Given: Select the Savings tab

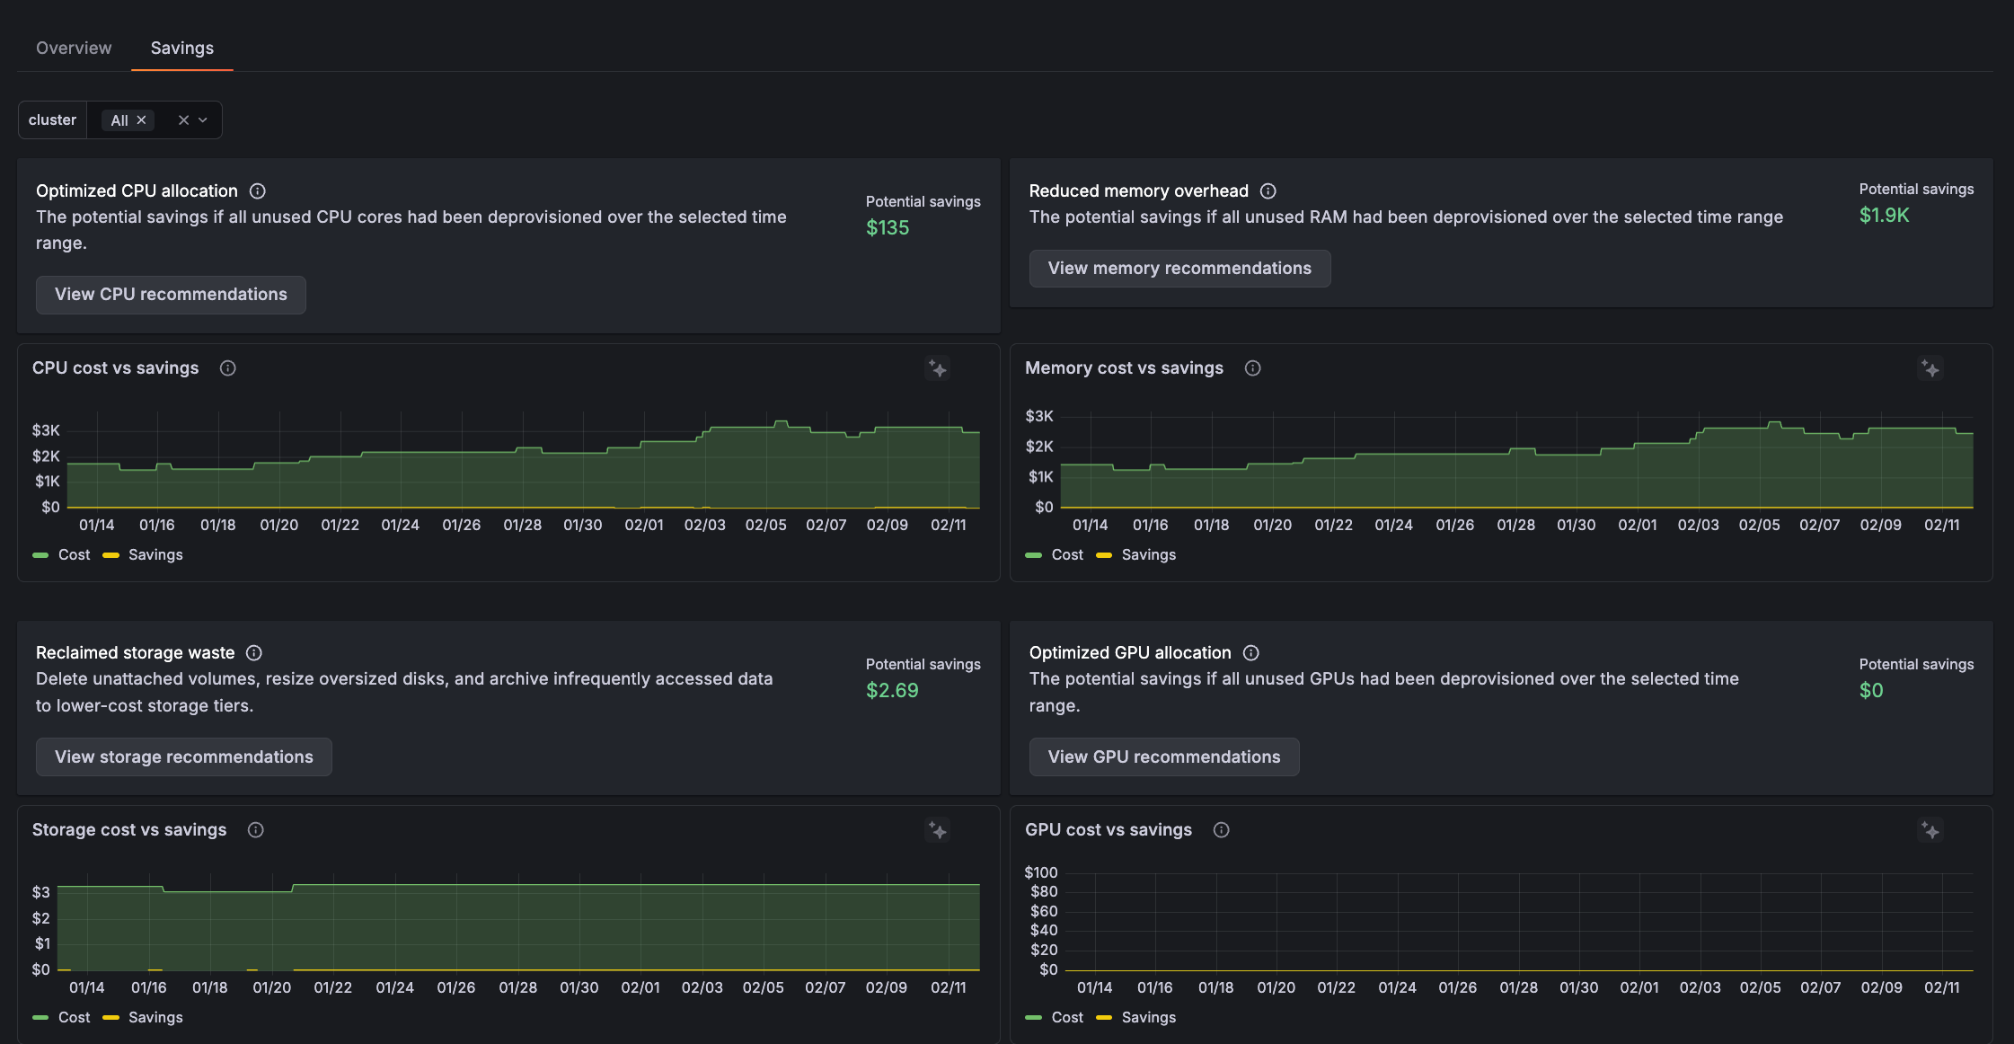Looking at the screenshot, I should pos(182,48).
